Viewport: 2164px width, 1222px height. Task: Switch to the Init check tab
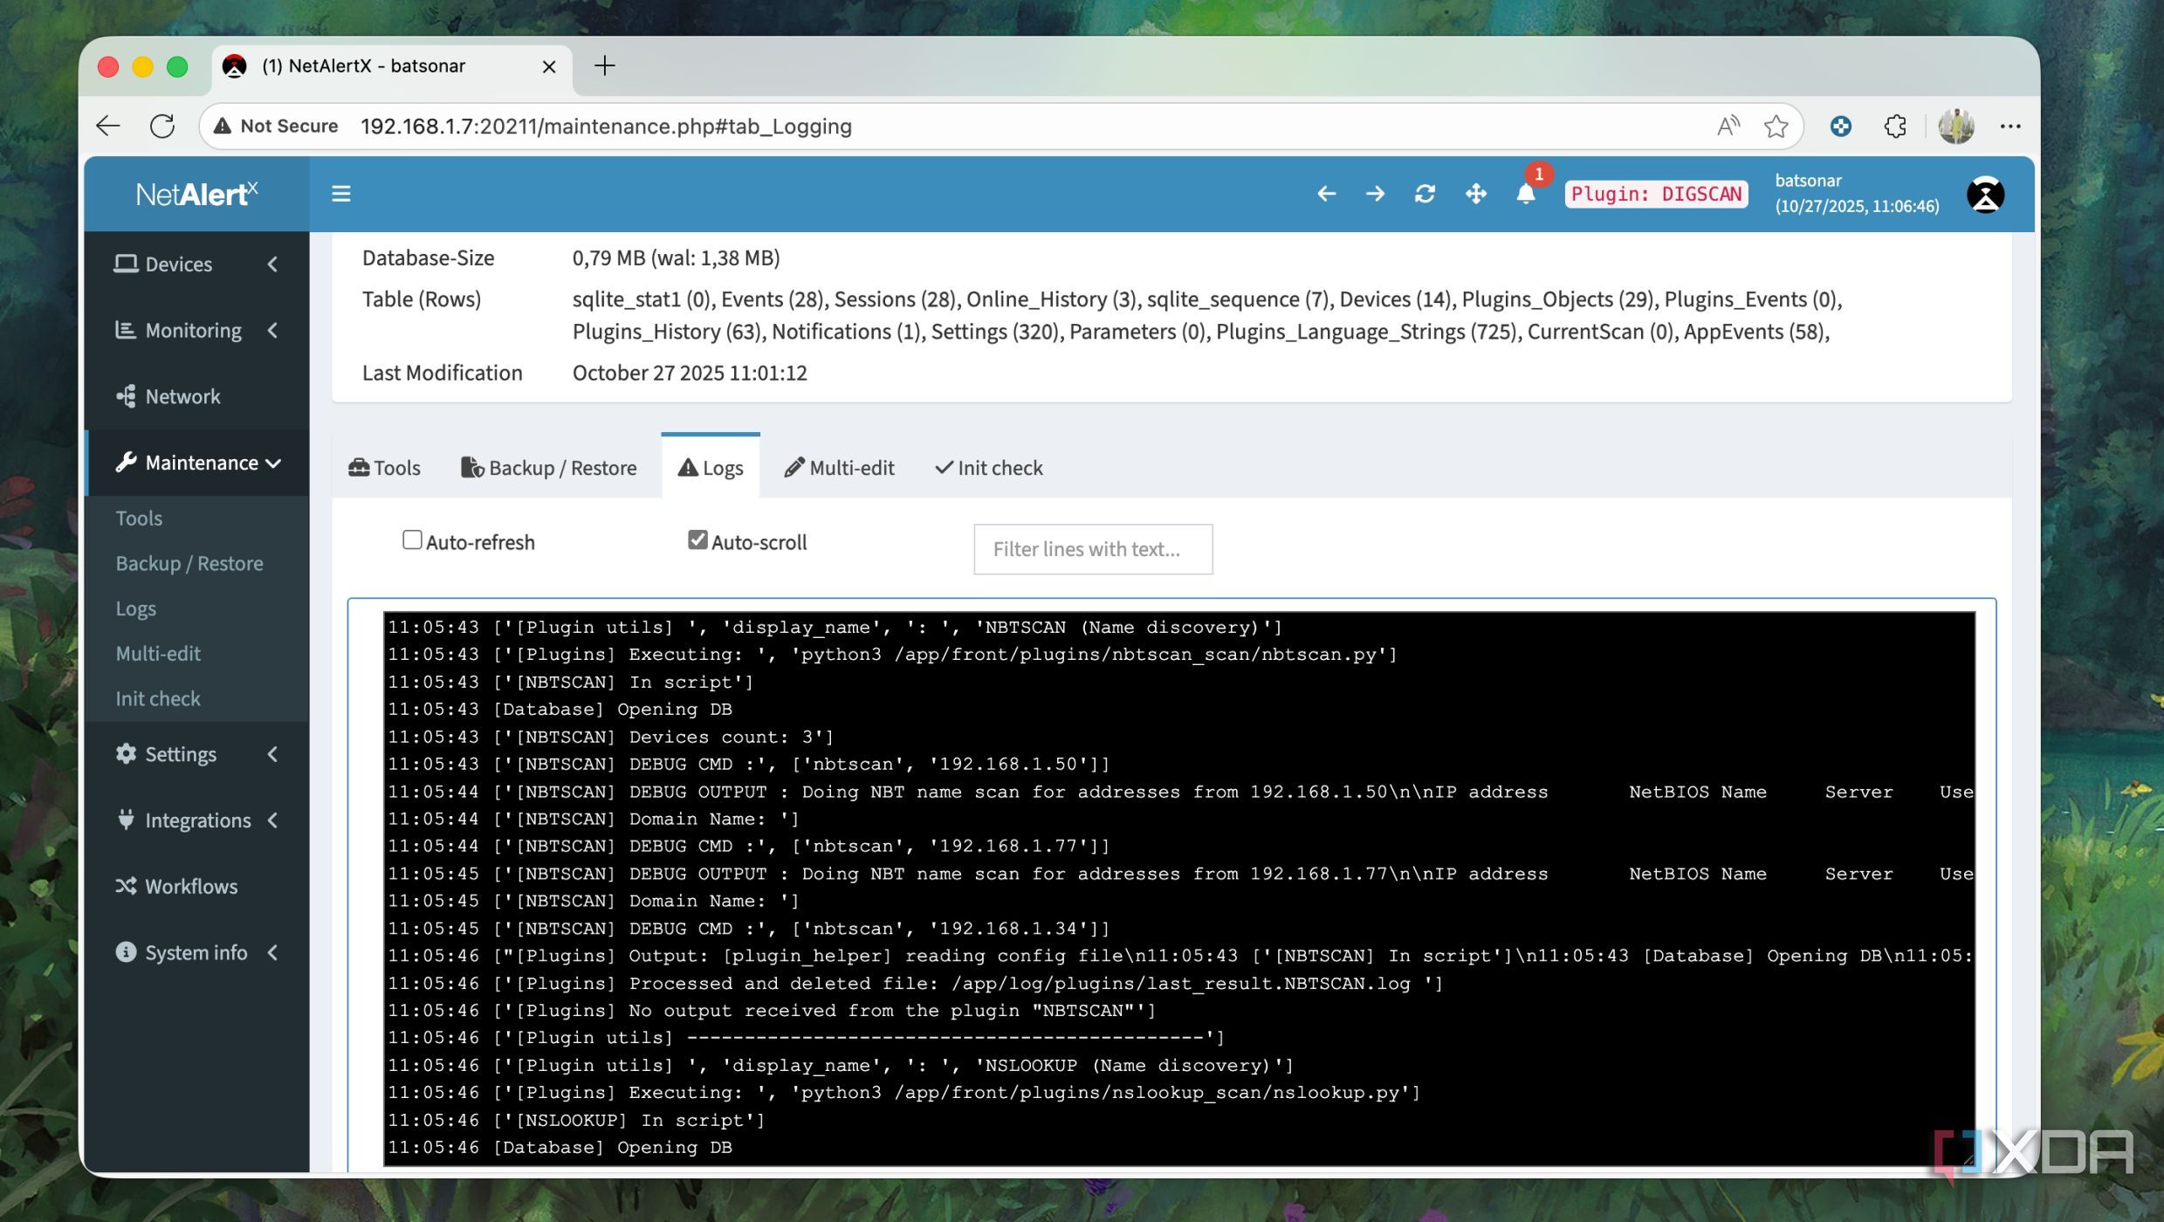[988, 468]
